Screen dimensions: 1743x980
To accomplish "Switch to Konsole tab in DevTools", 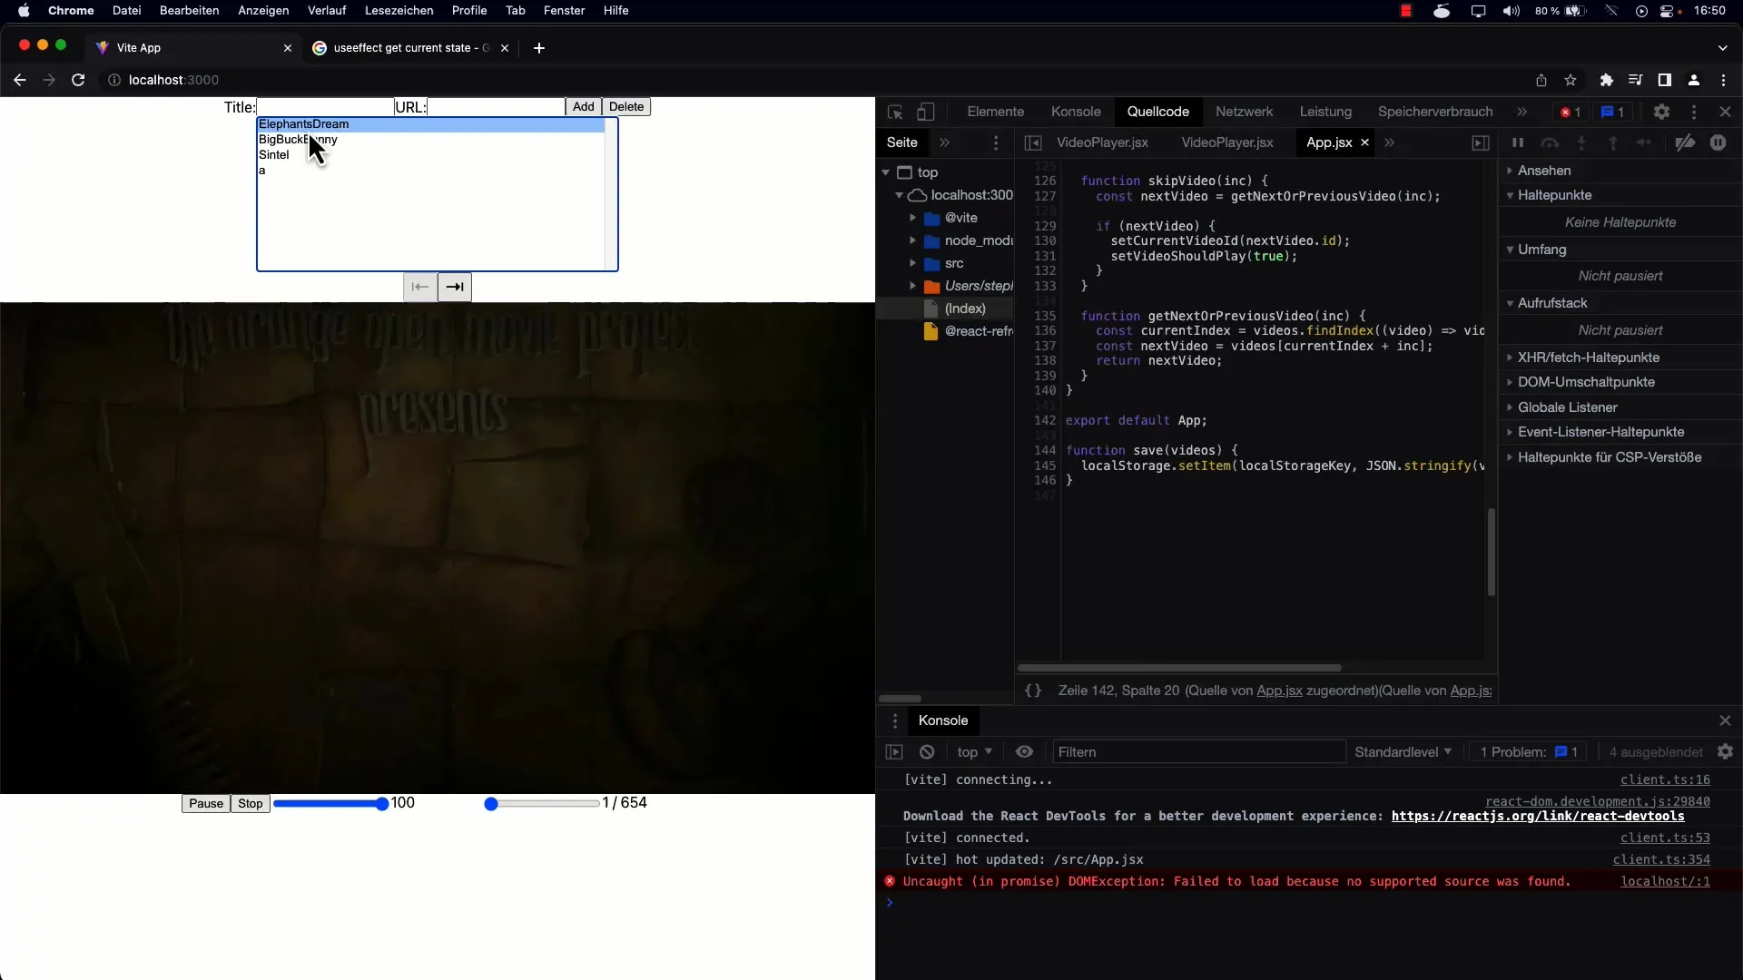I will [1076, 112].
